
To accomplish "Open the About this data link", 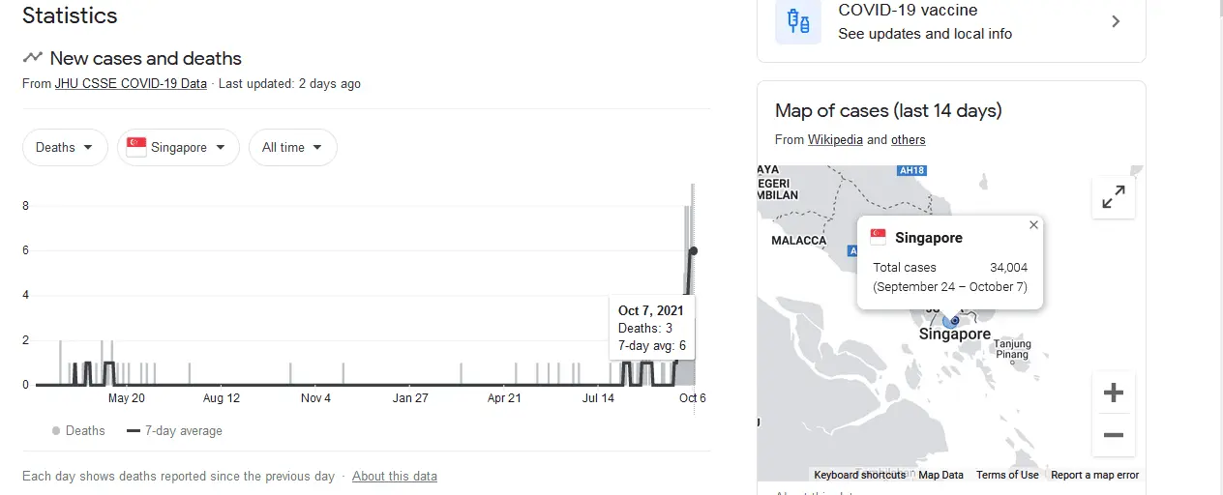I will pos(394,476).
